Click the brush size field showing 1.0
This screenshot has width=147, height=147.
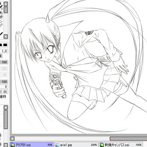pos(4,51)
